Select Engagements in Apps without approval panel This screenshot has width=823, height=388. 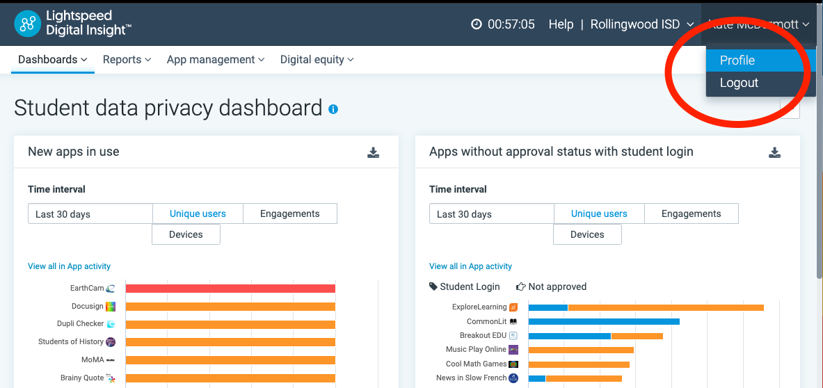point(692,214)
